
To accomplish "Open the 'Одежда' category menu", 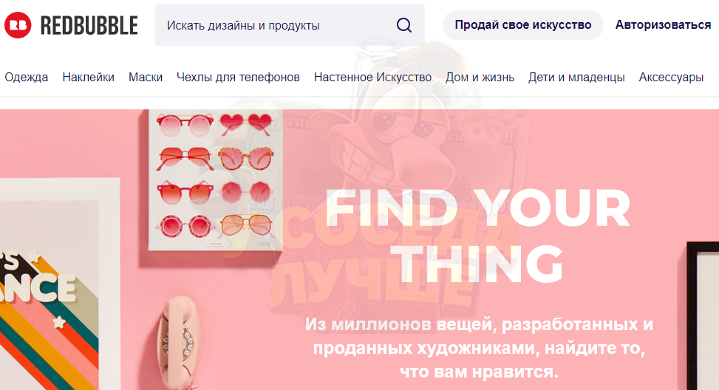I will [26, 77].
